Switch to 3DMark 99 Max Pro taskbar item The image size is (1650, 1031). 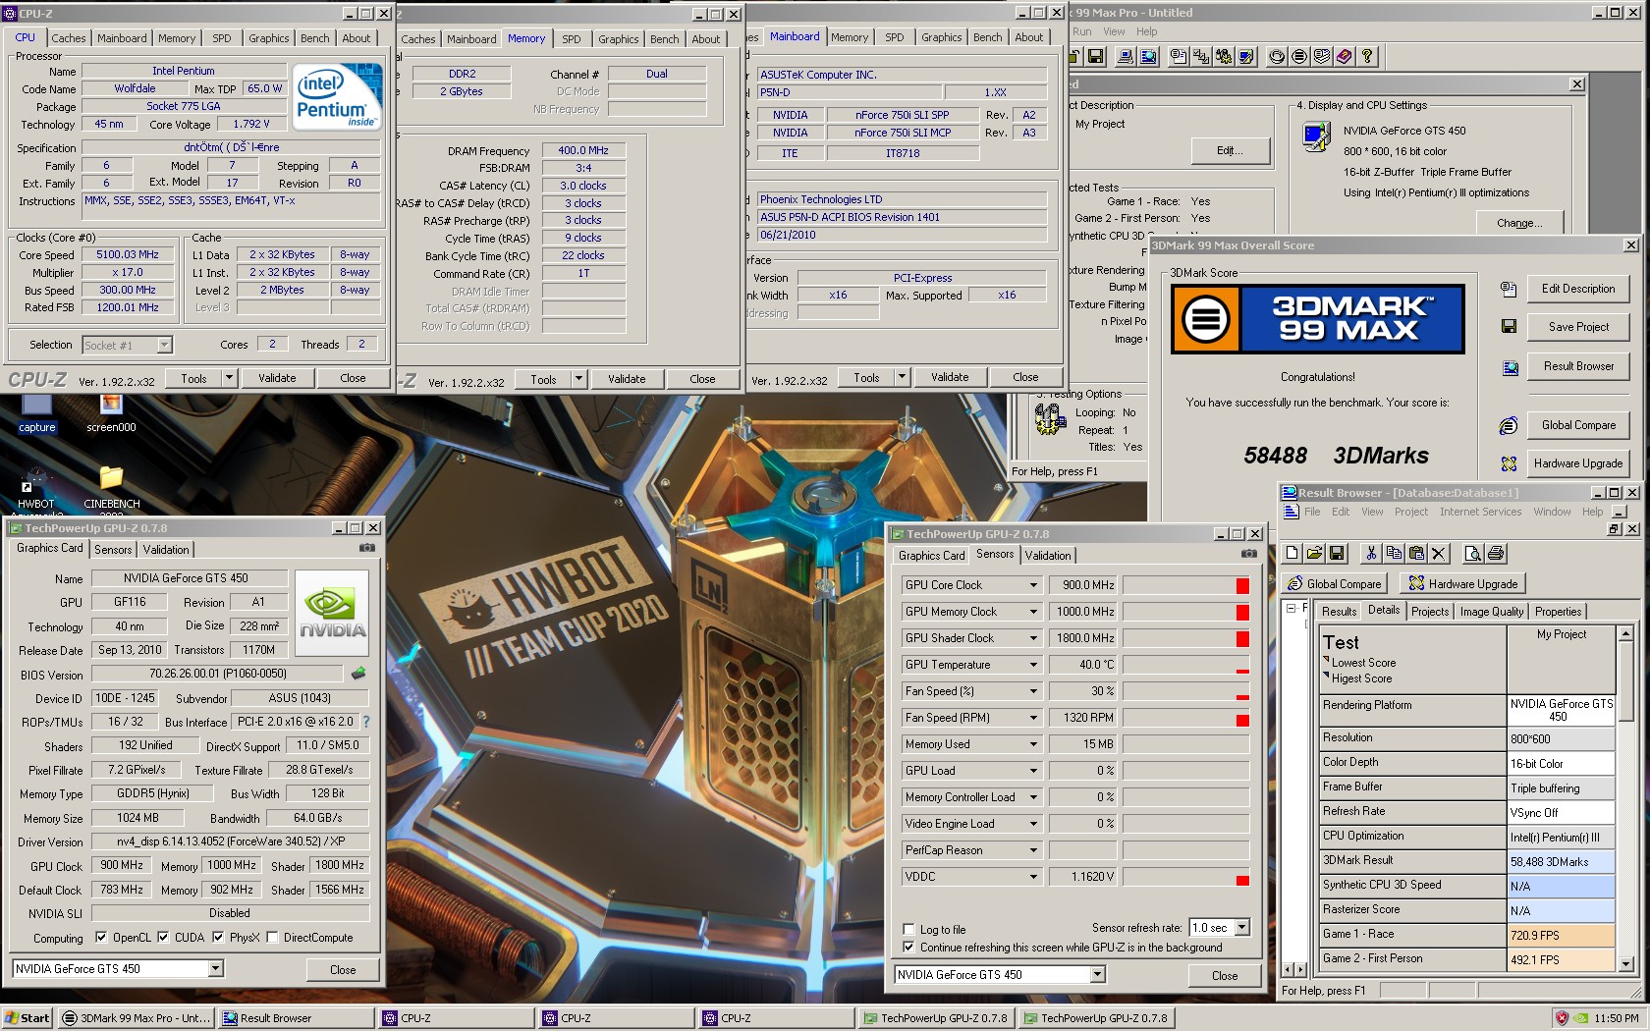click(136, 1018)
